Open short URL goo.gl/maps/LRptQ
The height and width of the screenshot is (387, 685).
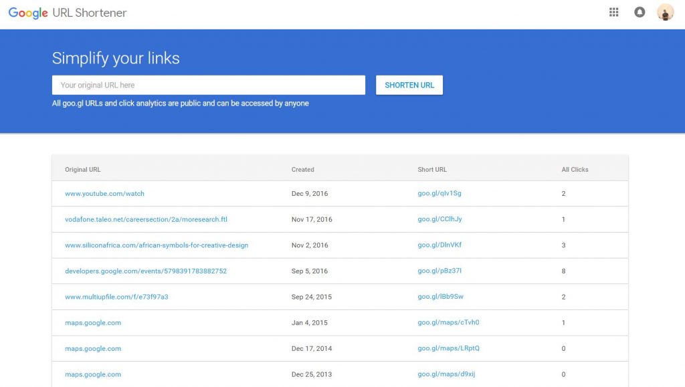[x=448, y=348]
